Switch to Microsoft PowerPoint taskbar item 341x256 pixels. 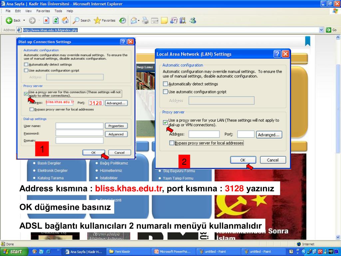point(173,251)
